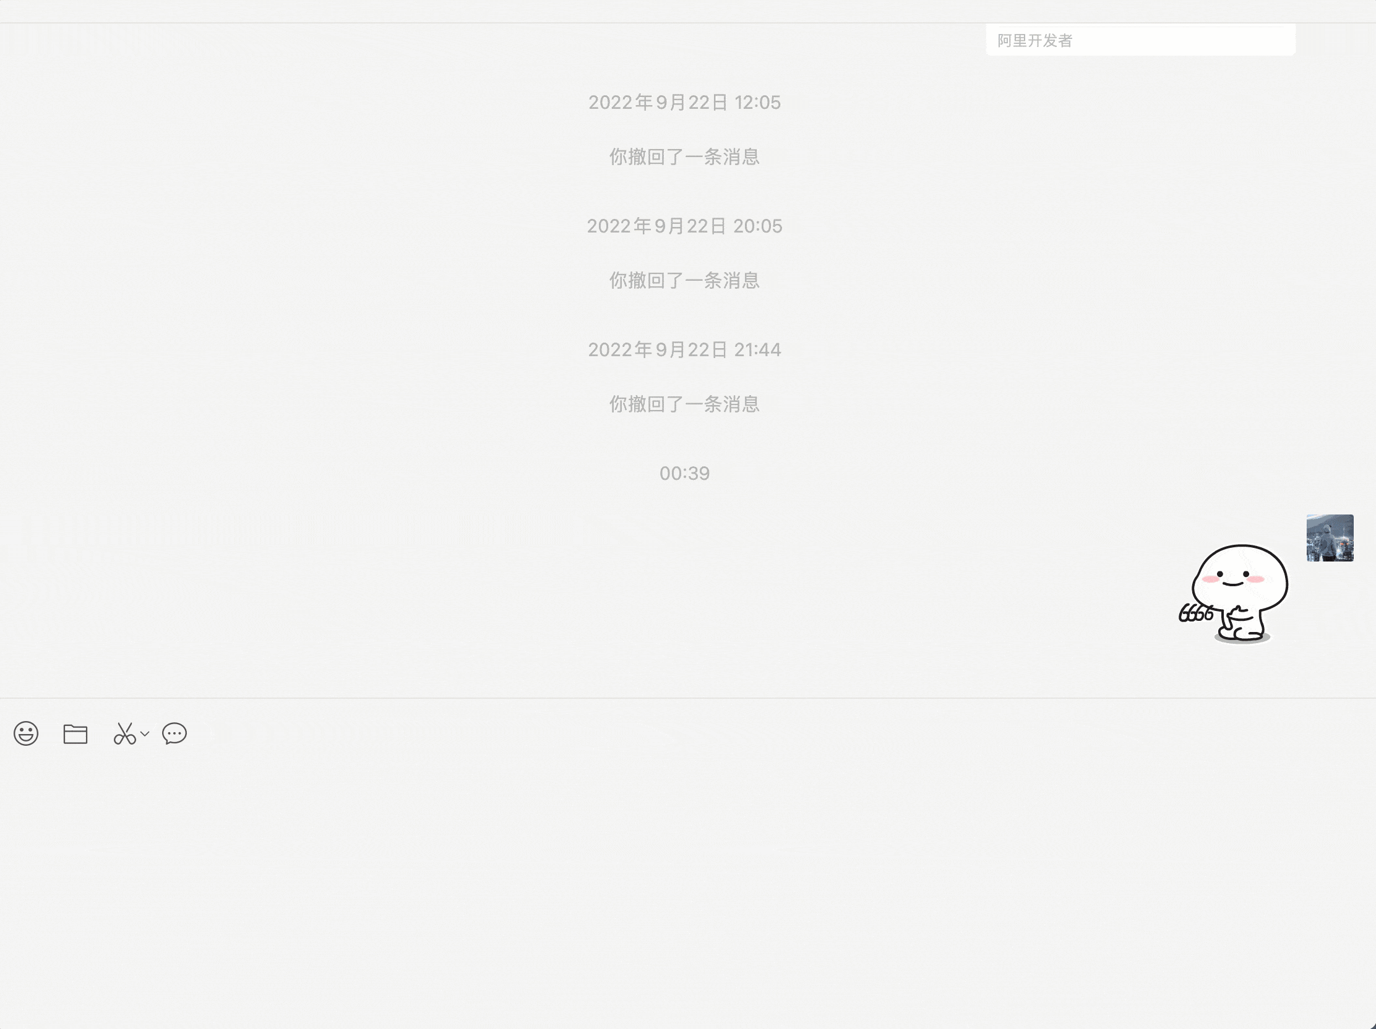Image resolution: width=1376 pixels, height=1029 pixels.
Task: Click the recalled message notice under 20:05
Action: pos(684,280)
